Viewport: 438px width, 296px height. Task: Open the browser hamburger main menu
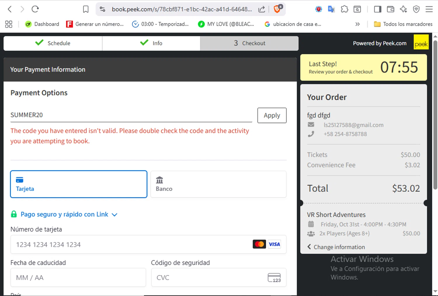[429, 9]
